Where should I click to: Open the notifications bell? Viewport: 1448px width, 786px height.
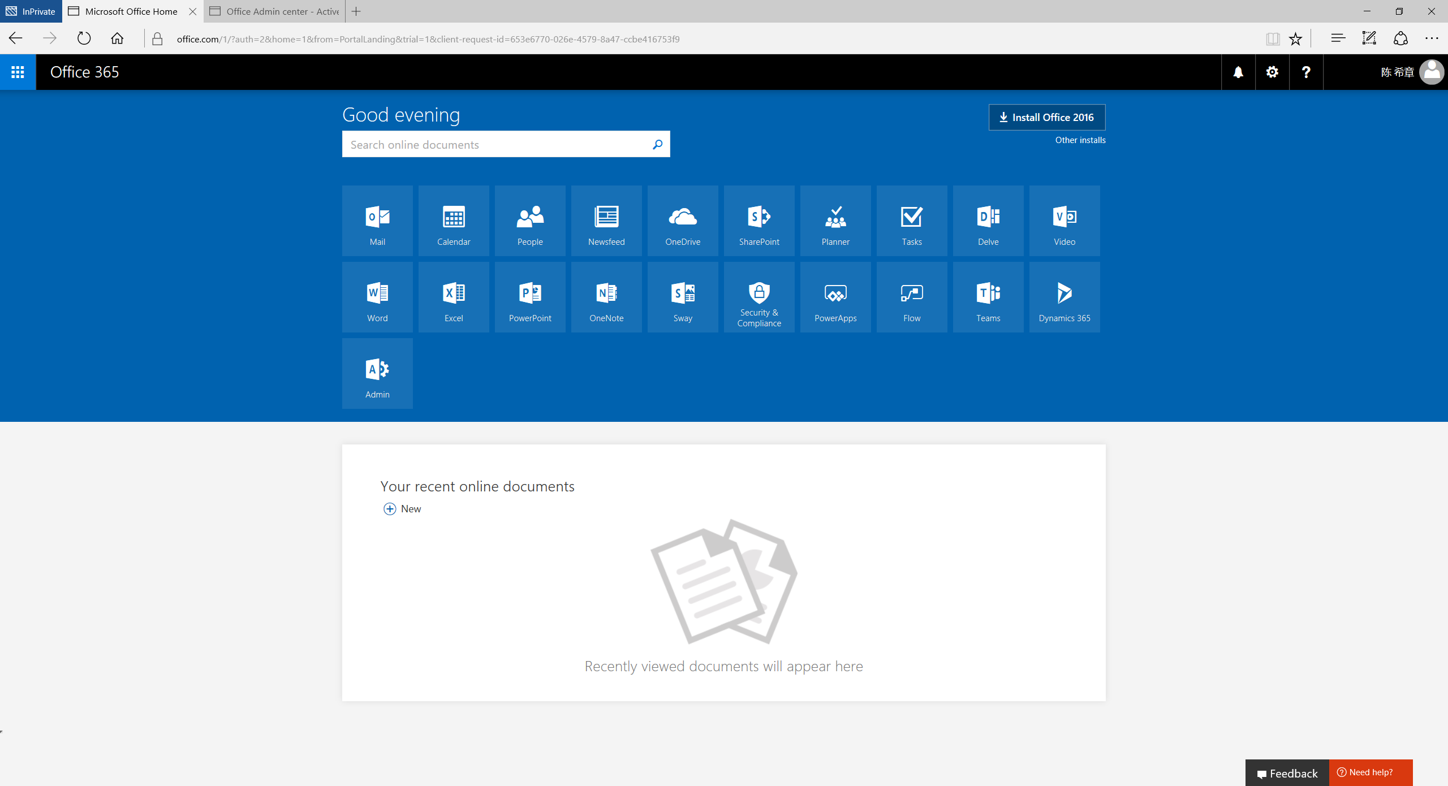click(1238, 72)
